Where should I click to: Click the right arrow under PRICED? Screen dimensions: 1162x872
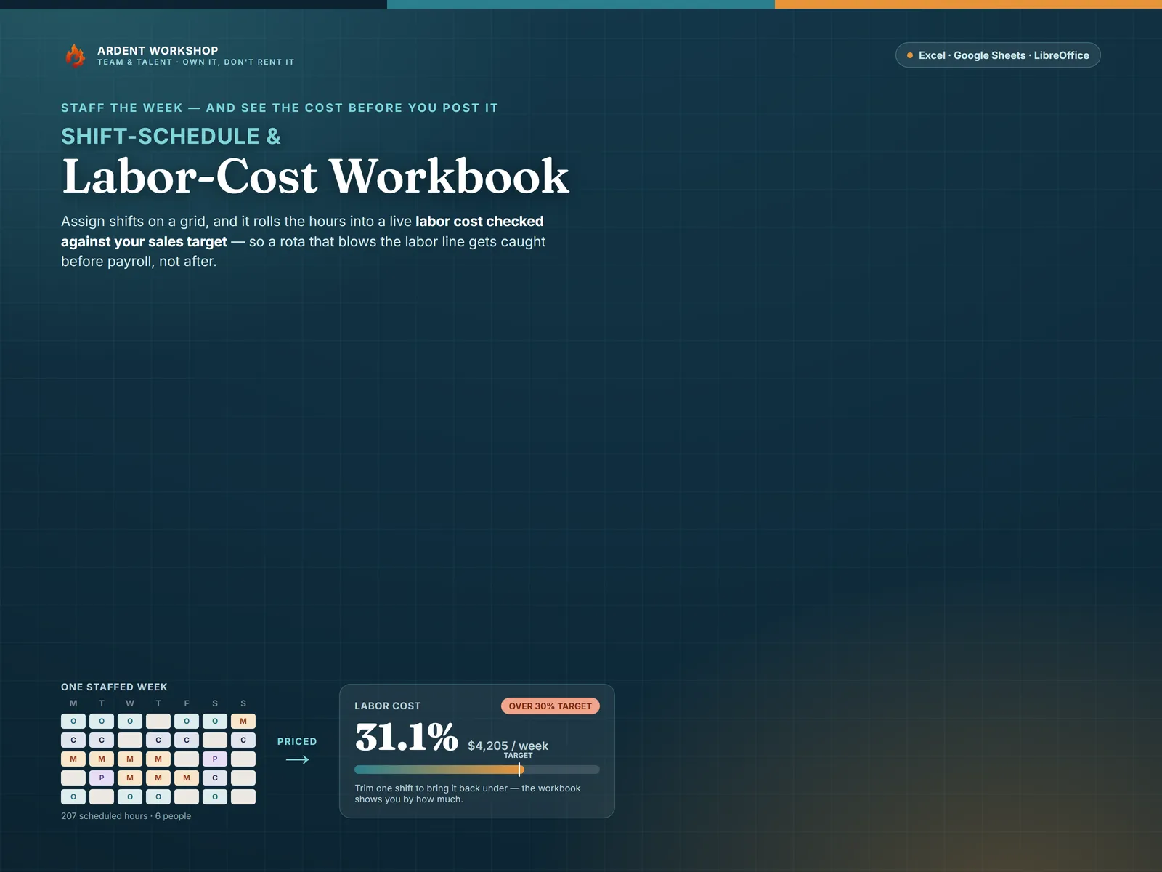click(297, 759)
